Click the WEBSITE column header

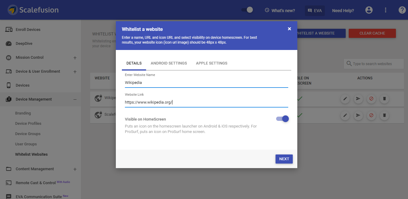[102, 78]
